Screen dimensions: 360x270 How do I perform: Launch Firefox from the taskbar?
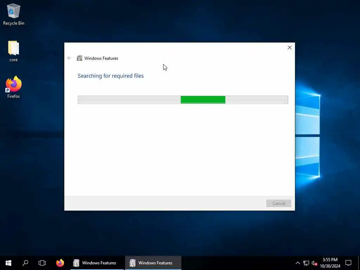click(x=60, y=263)
